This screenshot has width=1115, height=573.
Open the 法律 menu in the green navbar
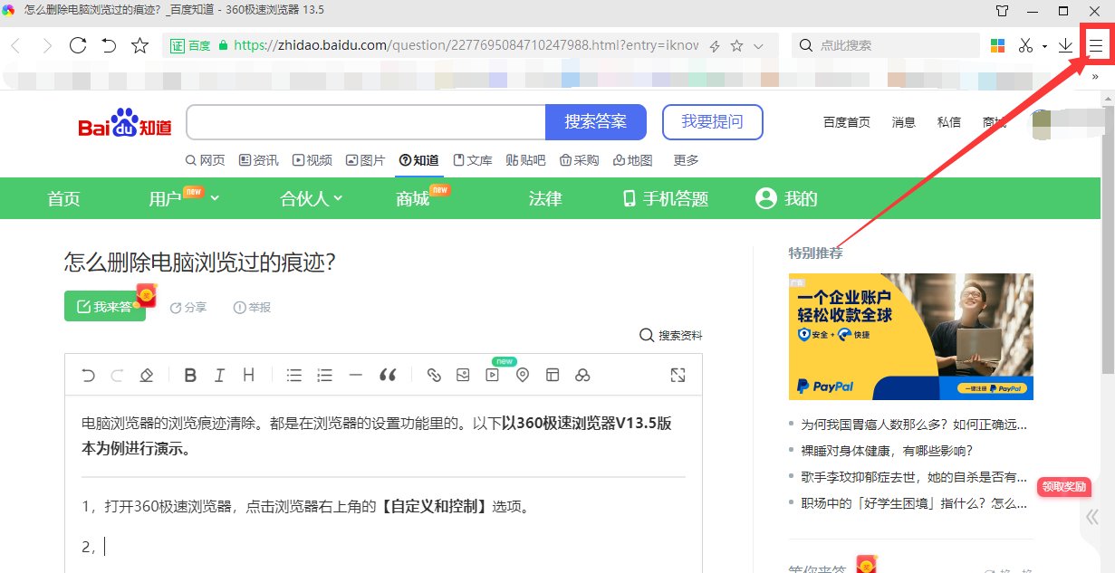pos(544,198)
